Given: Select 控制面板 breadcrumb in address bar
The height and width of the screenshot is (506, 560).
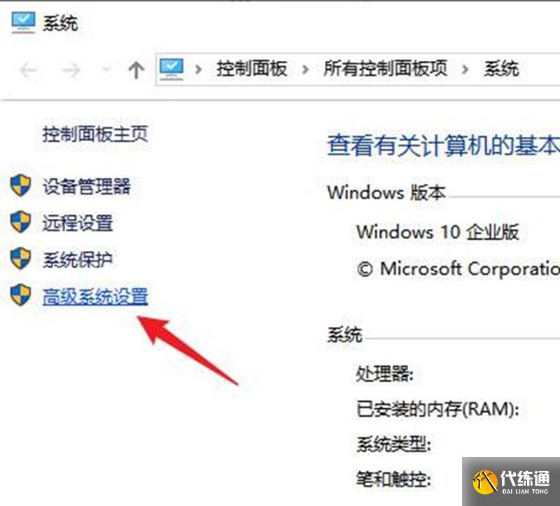Looking at the screenshot, I should point(252,68).
